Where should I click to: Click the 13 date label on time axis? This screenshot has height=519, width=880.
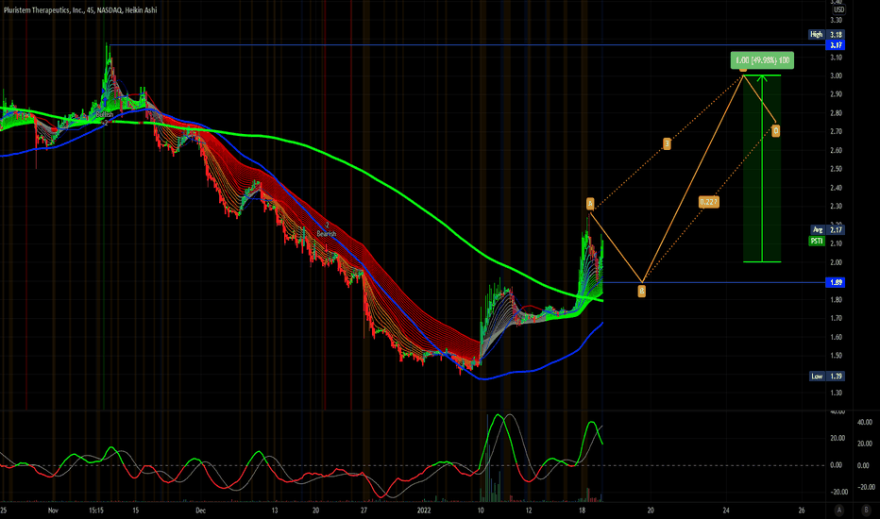tap(275, 510)
